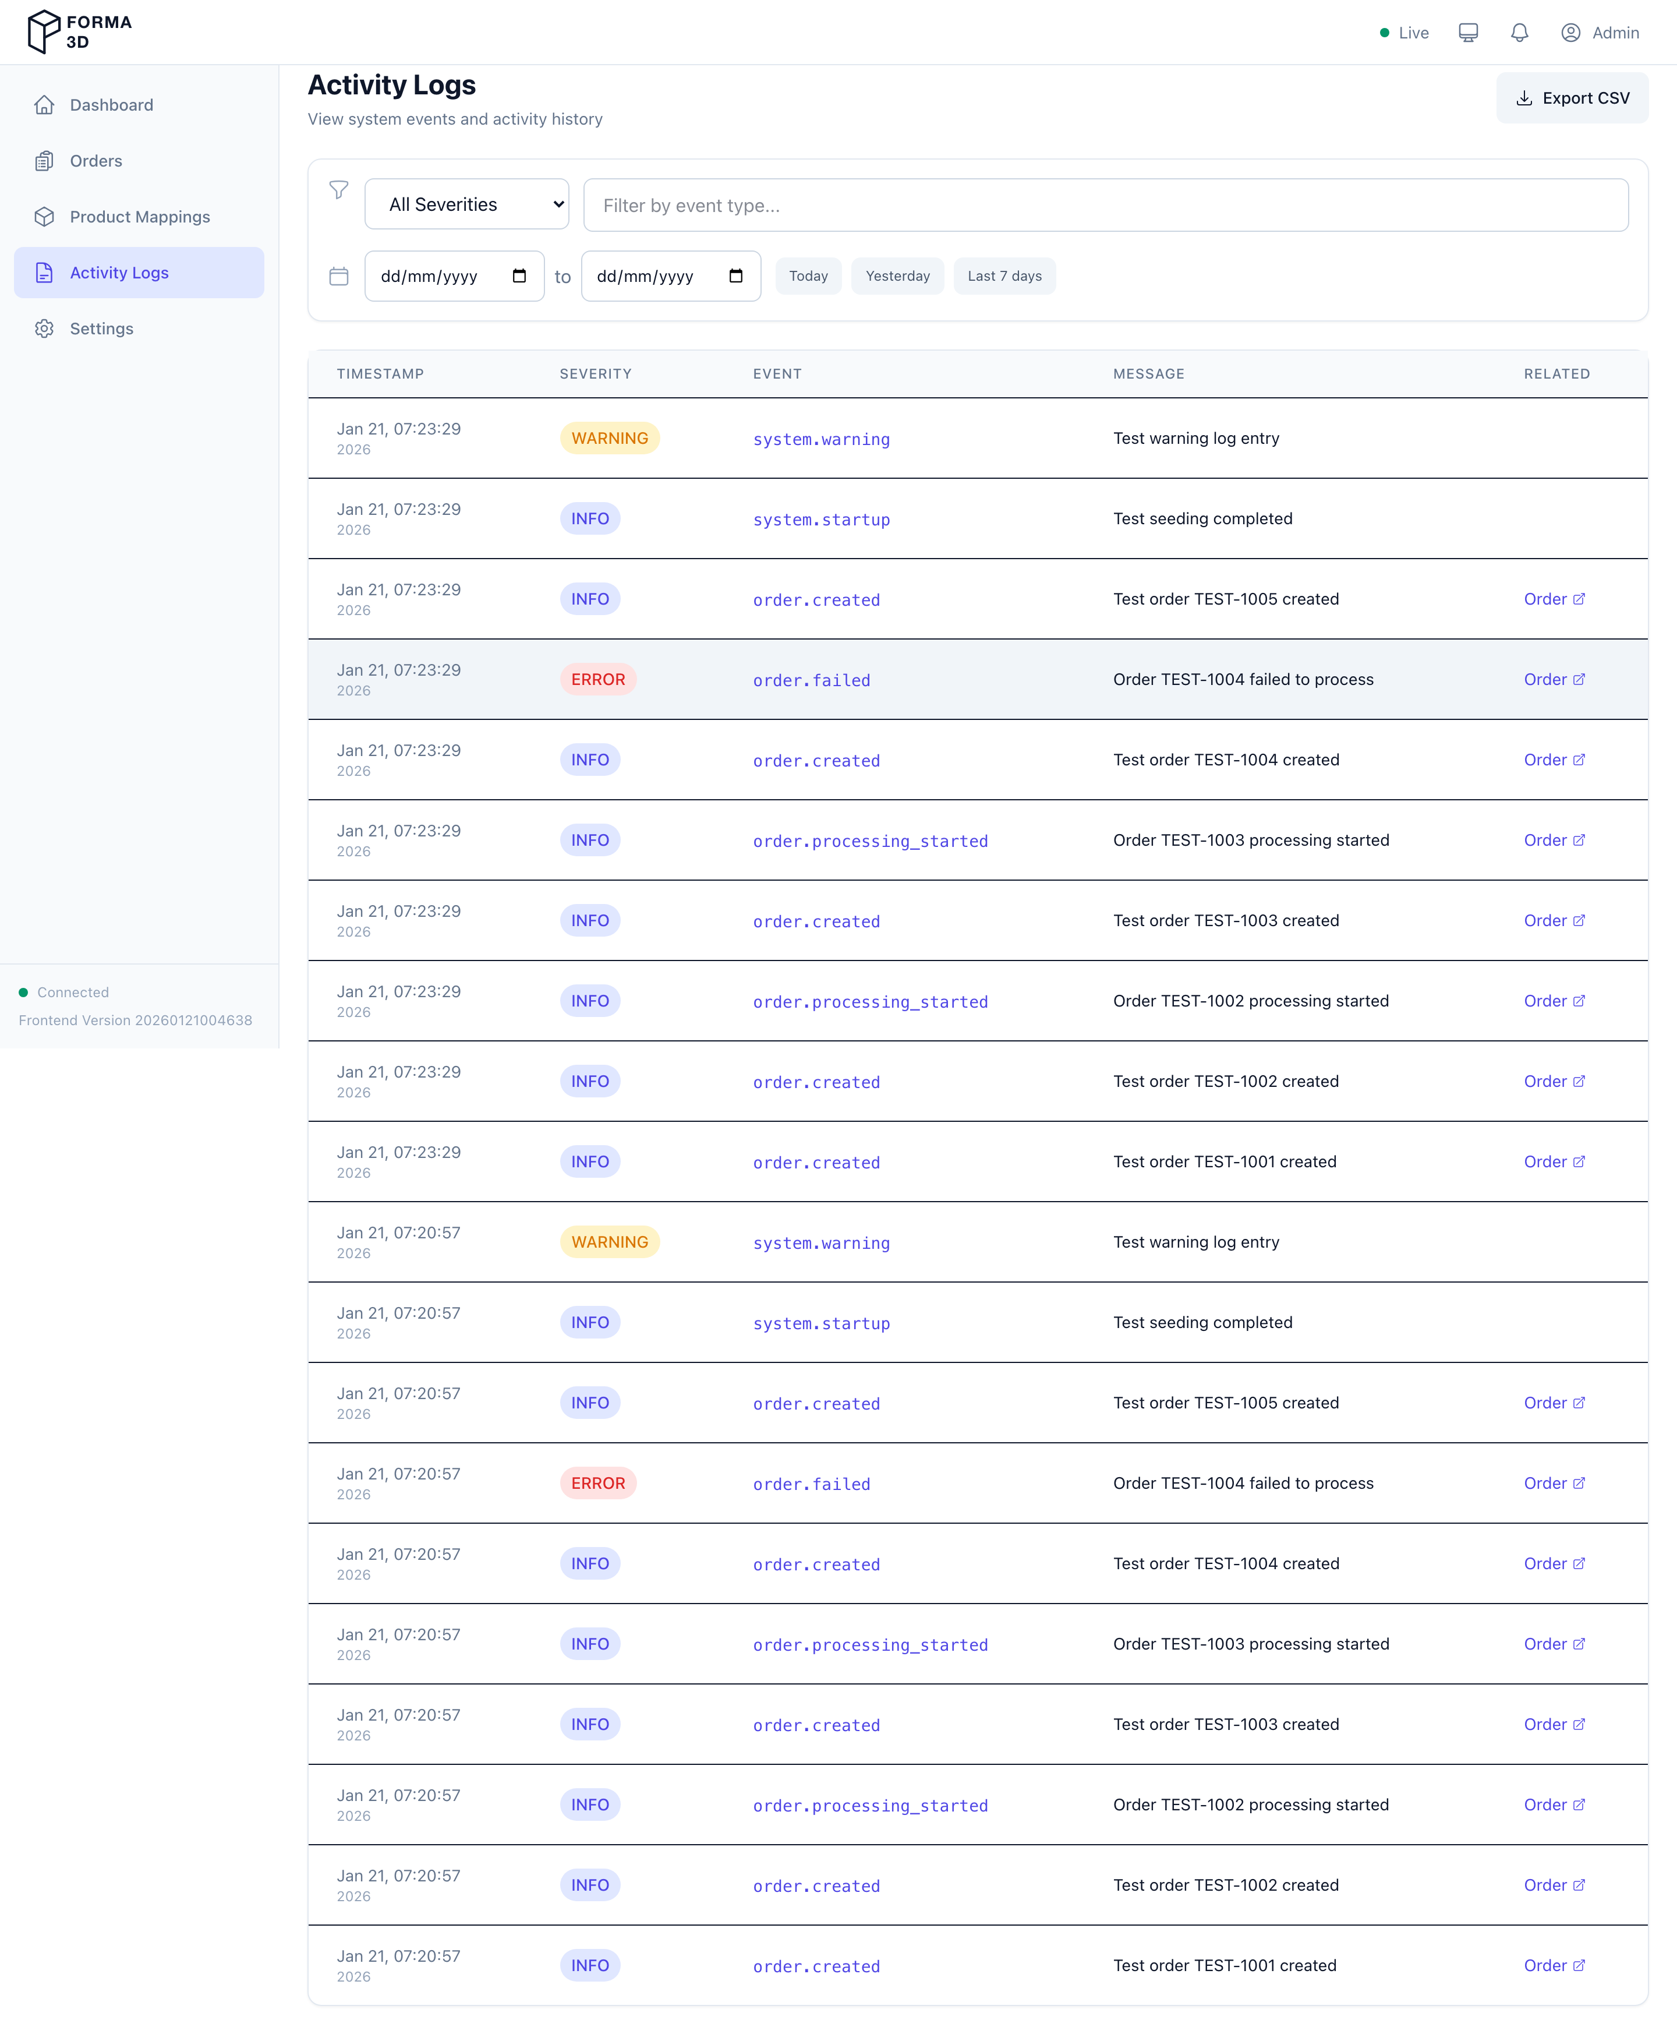Open the start date calendar picker
The width and height of the screenshot is (1677, 2034).
[520, 276]
